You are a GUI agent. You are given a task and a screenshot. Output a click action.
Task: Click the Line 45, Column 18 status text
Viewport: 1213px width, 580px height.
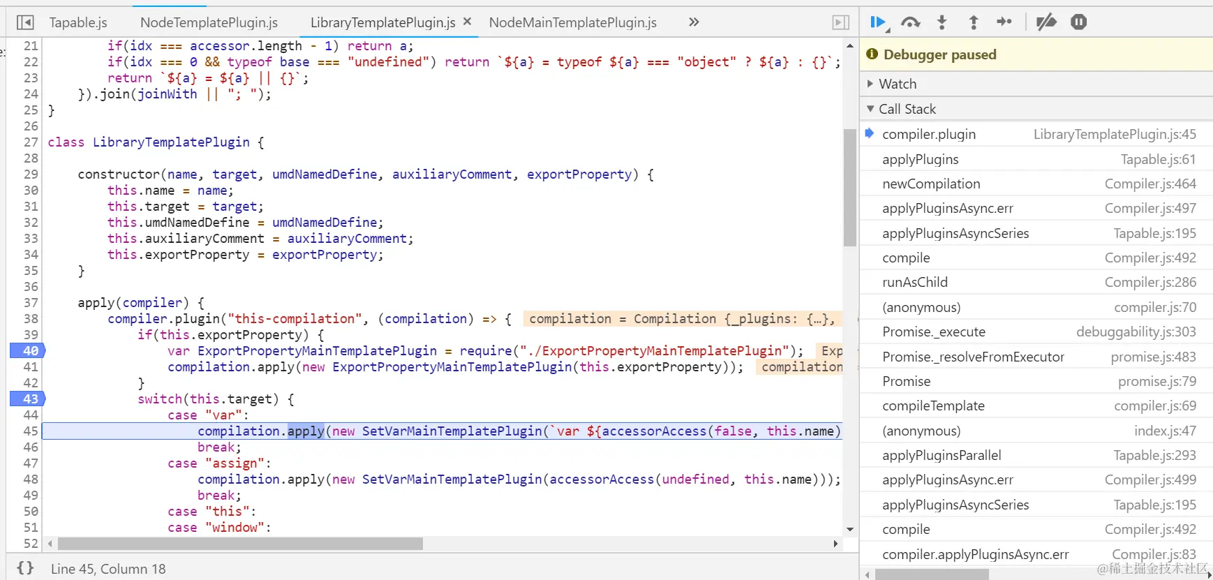pyautogui.click(x=108, y=569)
